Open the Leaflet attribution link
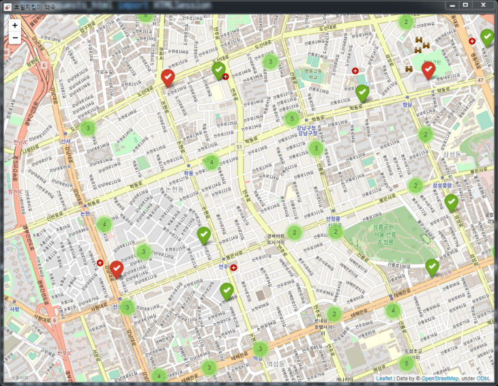498x386 pixels. [x=384, y=378]
